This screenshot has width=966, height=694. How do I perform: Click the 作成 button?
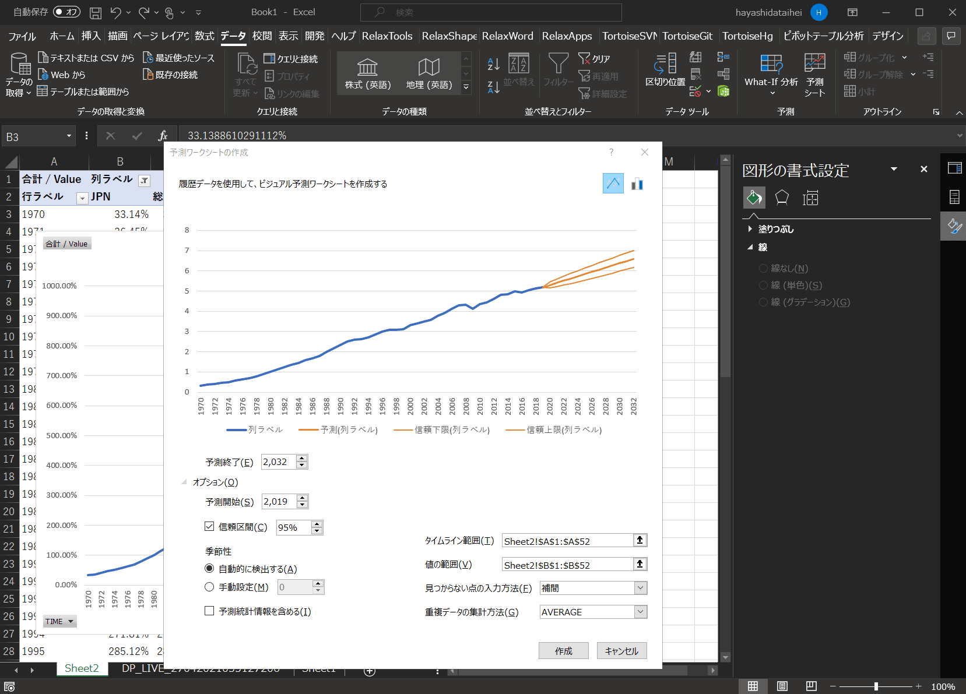click(563, 651)
